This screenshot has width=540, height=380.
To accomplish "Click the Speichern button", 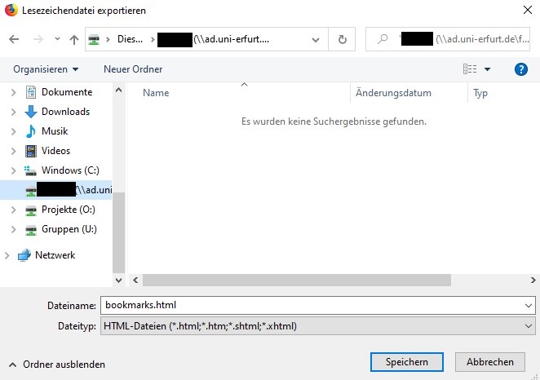I will point(405,362).
